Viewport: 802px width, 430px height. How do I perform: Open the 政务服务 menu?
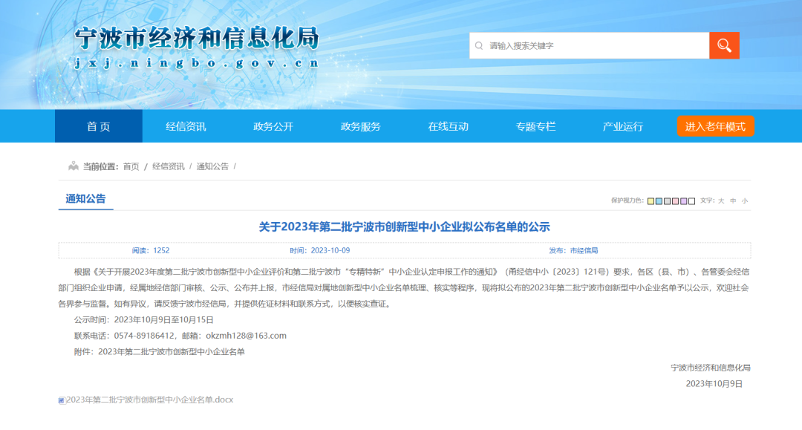click(360, 126)
